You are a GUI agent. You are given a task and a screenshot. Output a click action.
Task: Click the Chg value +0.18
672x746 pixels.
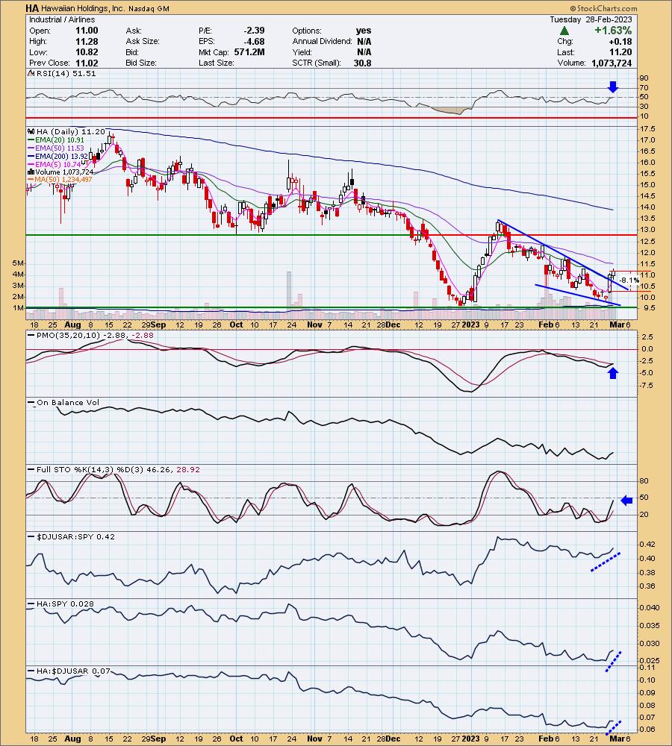coord(620,41)
